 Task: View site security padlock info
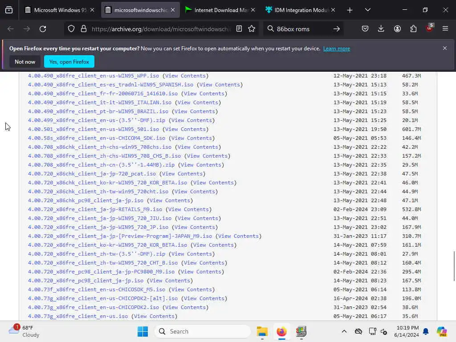pyautogui.click(x=84, y=29)
